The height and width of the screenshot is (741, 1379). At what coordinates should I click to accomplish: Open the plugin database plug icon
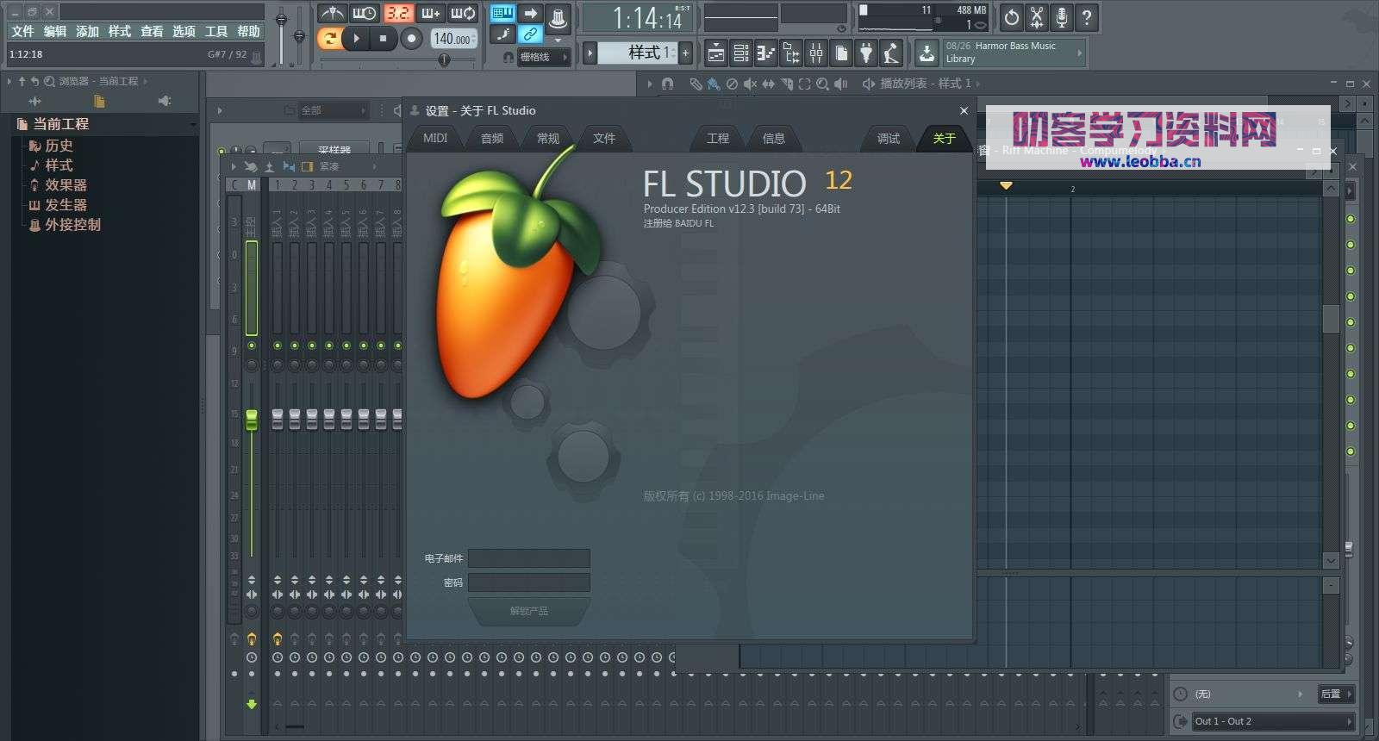866,53
